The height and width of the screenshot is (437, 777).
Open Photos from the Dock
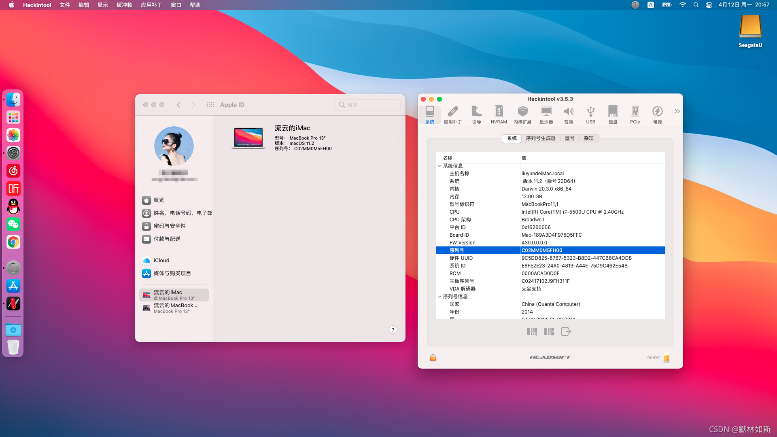pos(13,135)
